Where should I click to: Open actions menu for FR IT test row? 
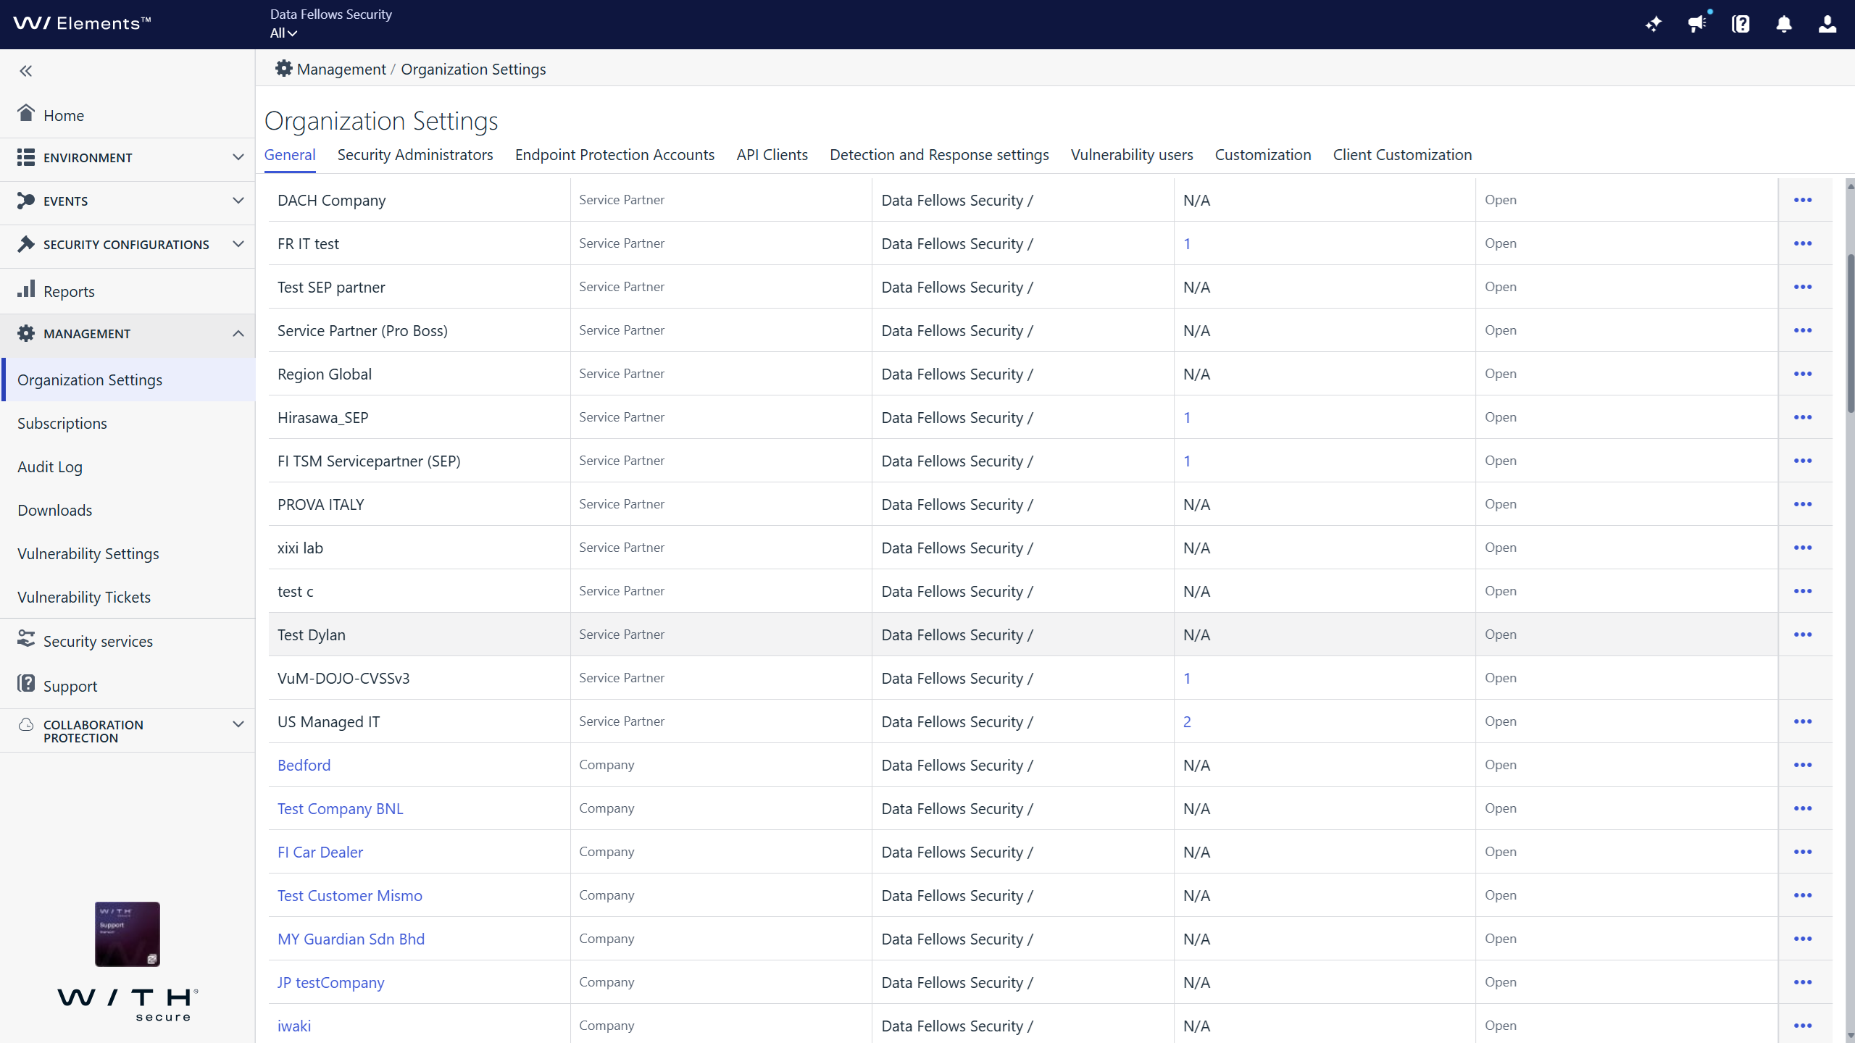click(1803, 243)
